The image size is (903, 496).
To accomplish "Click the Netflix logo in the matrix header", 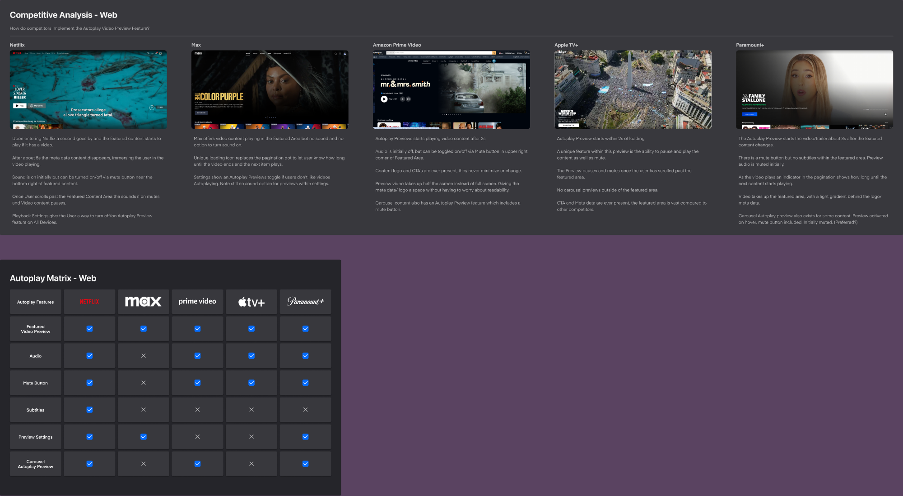I will pos(89,302).
